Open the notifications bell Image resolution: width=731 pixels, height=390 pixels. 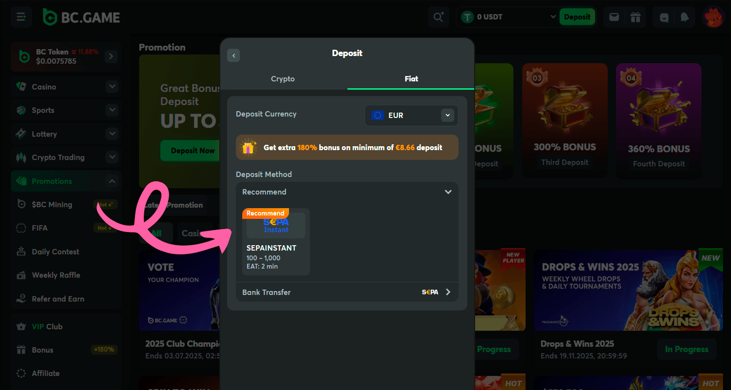click(685, 17)
